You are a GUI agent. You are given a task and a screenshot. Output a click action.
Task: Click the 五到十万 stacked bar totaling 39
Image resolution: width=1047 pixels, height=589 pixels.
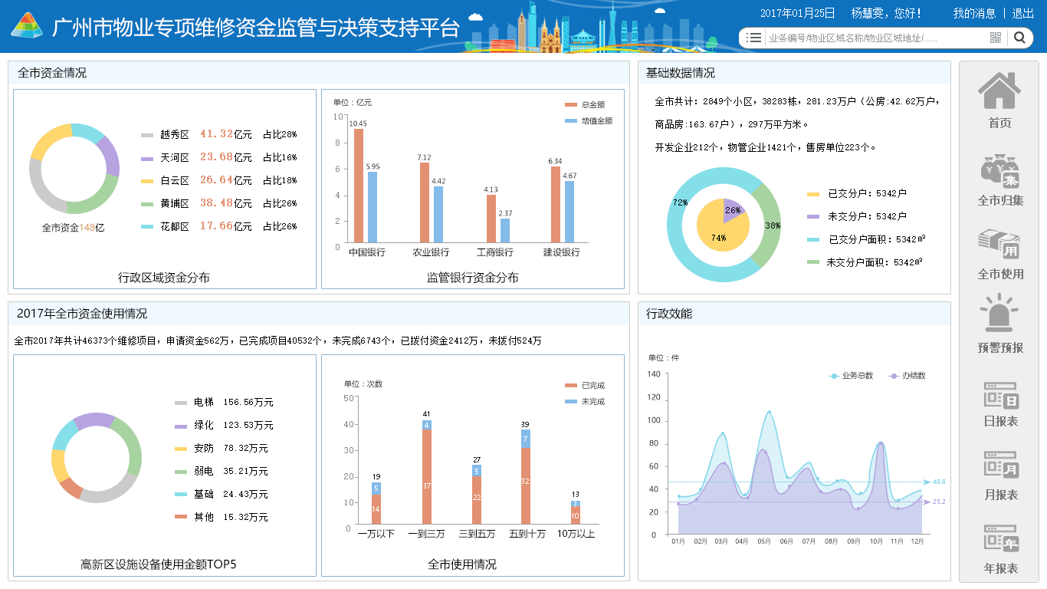click(x=525, y=477)
